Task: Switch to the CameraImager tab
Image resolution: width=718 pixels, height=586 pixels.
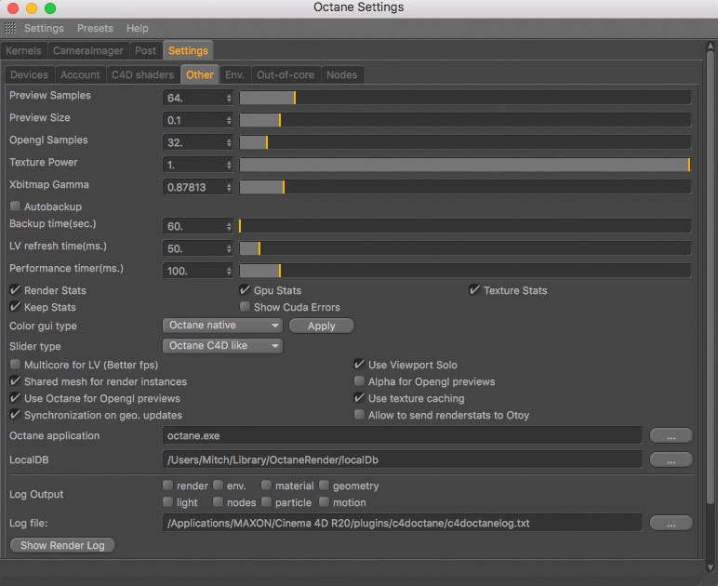Action: pyautogui.click(x=88, y=51)
